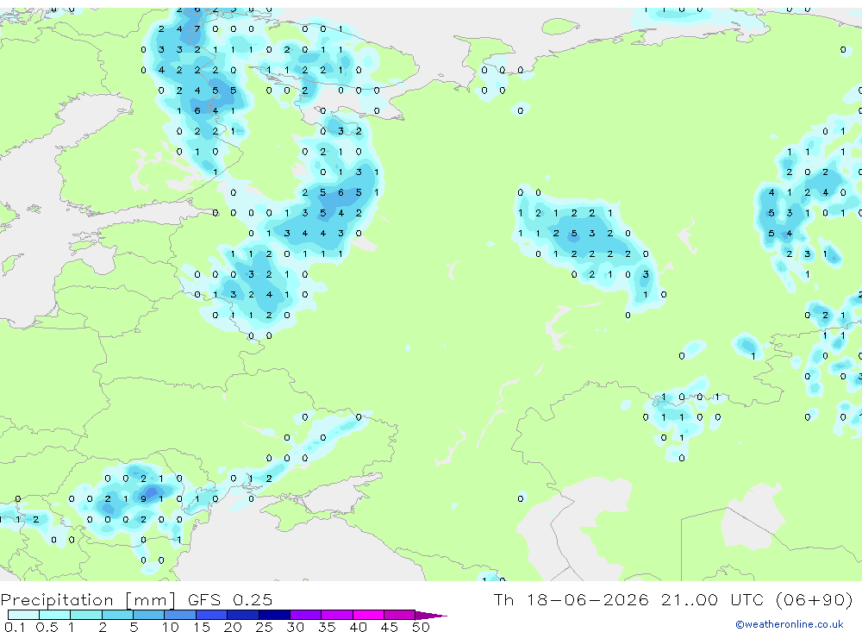Click the '10' legend scale label
862x632 pixels.
pyautogui.click(x=171, y=627)
